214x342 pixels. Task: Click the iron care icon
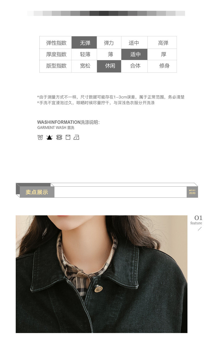click(x=76, y=137)
